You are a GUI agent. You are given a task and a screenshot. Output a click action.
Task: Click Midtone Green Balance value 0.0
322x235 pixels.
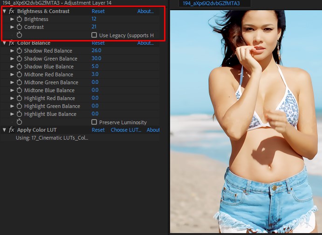pos(95,82)
